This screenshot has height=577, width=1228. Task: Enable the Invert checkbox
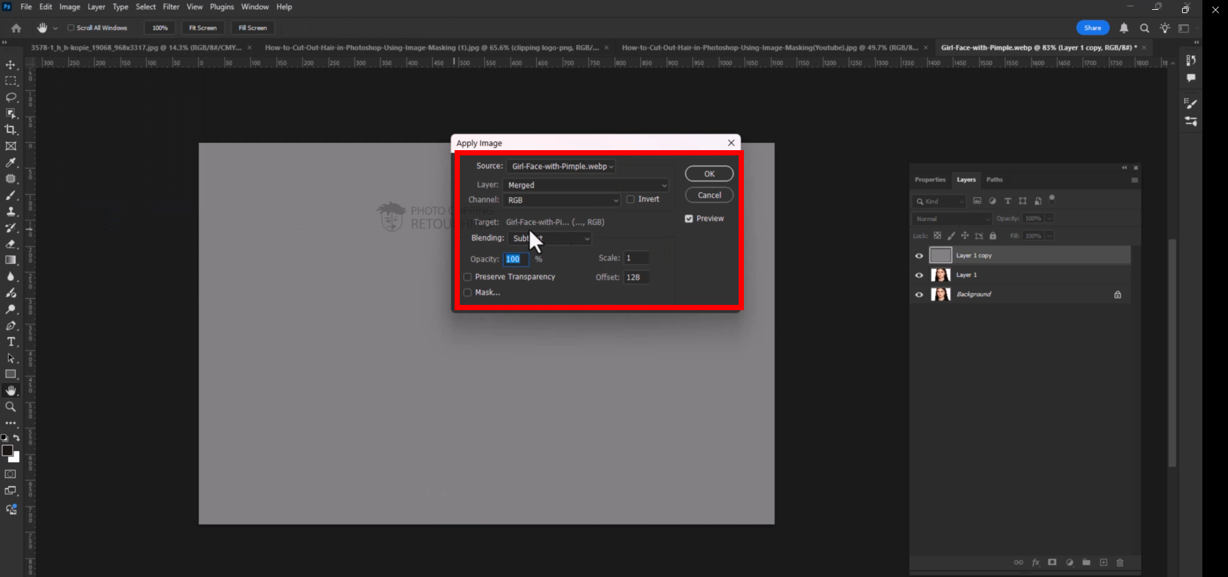point(630,199)
